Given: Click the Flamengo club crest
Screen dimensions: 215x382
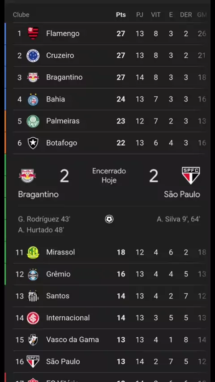Looking at the screenshot, I should click(x=33, y=34).
